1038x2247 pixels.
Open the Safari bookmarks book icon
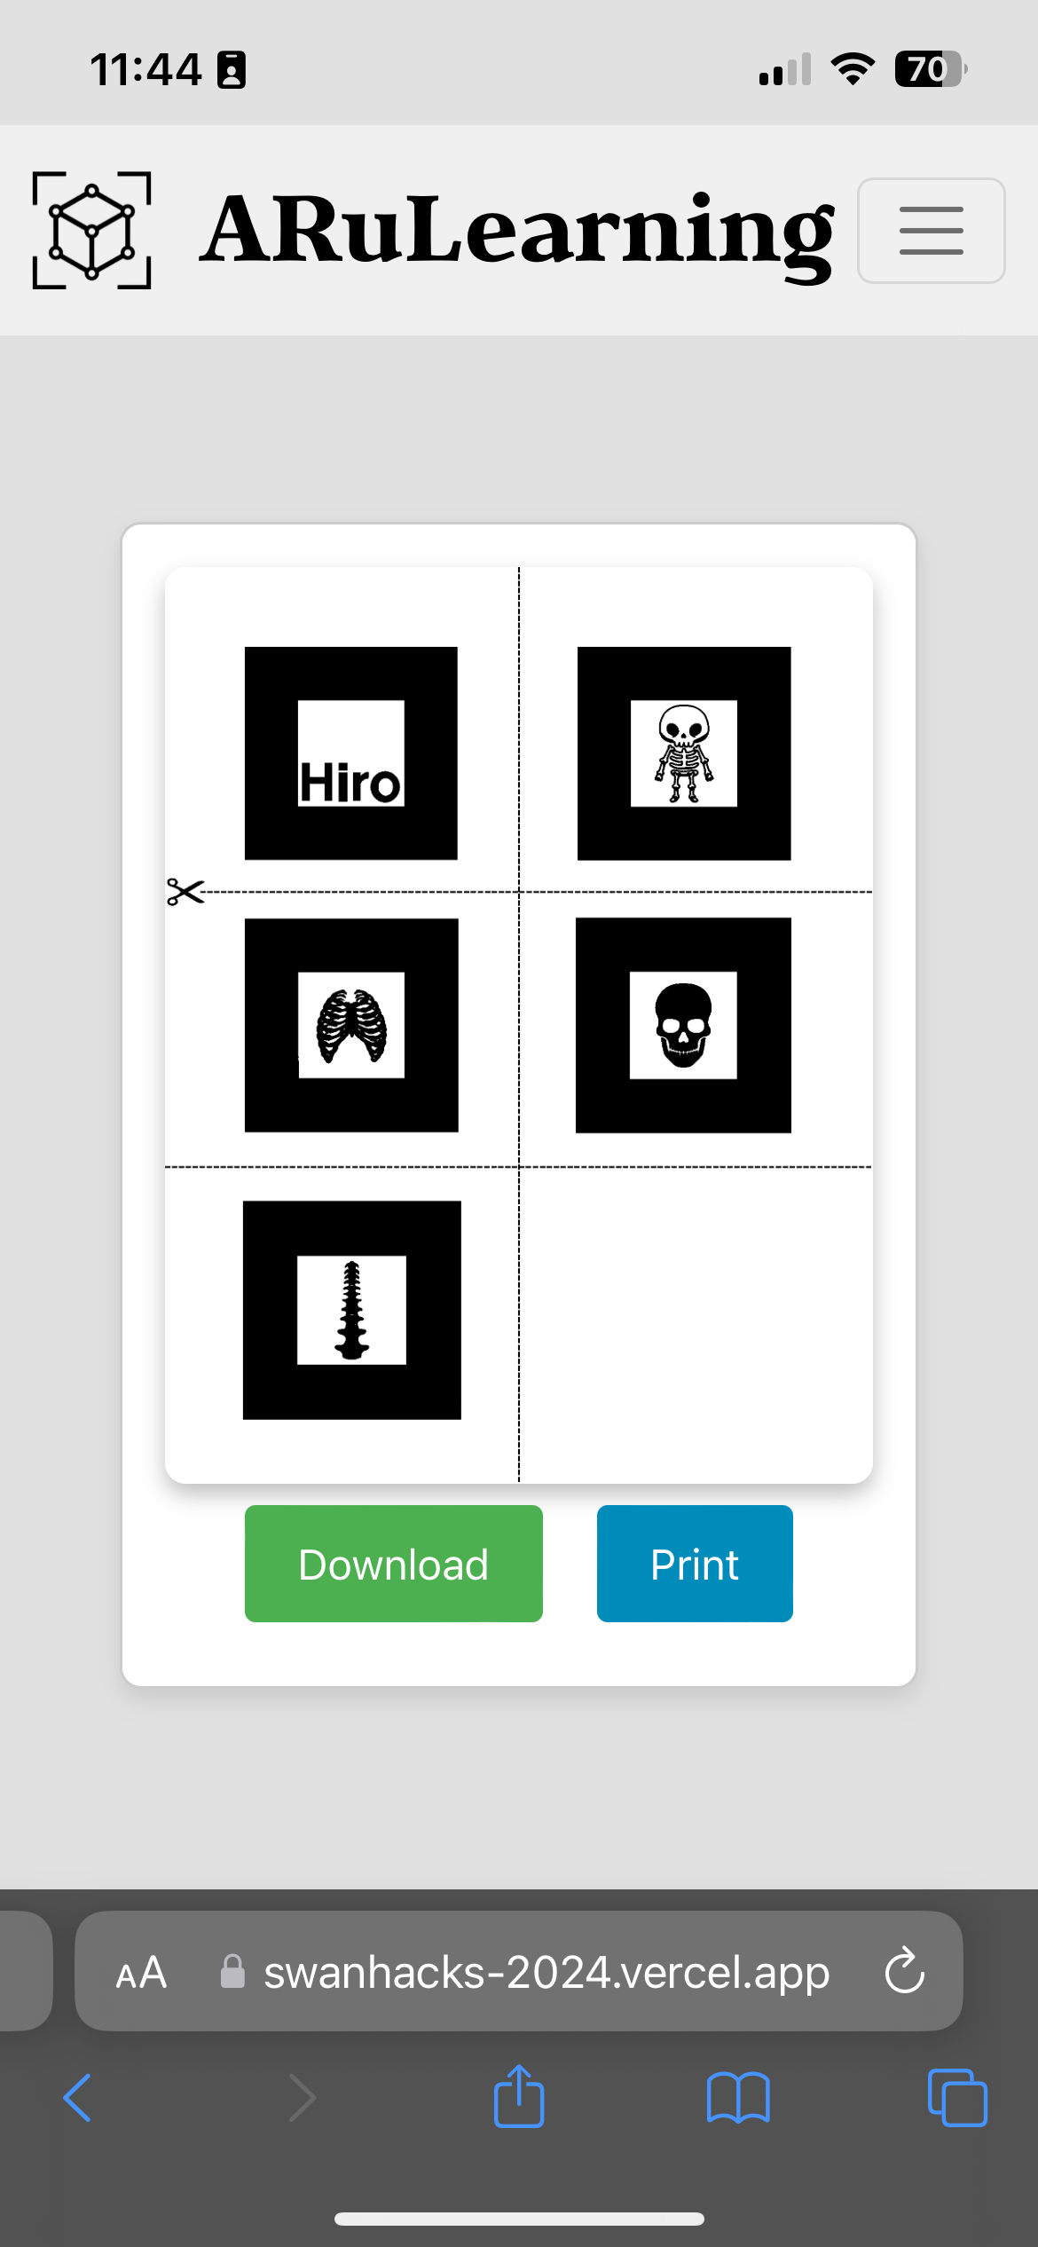[x=738, y=2098]
